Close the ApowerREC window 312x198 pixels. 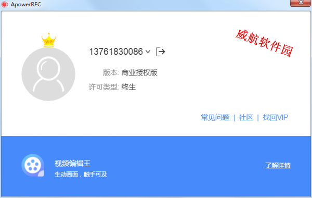pos(301,3)
